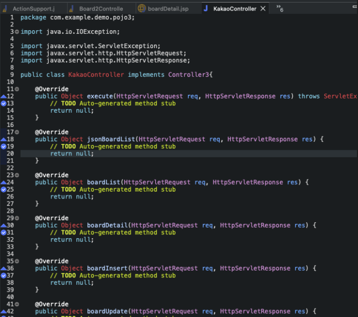Click the TODO task marker on line 31
The image size is (358, 317).
pyautogui.click(x=3, y=232)
